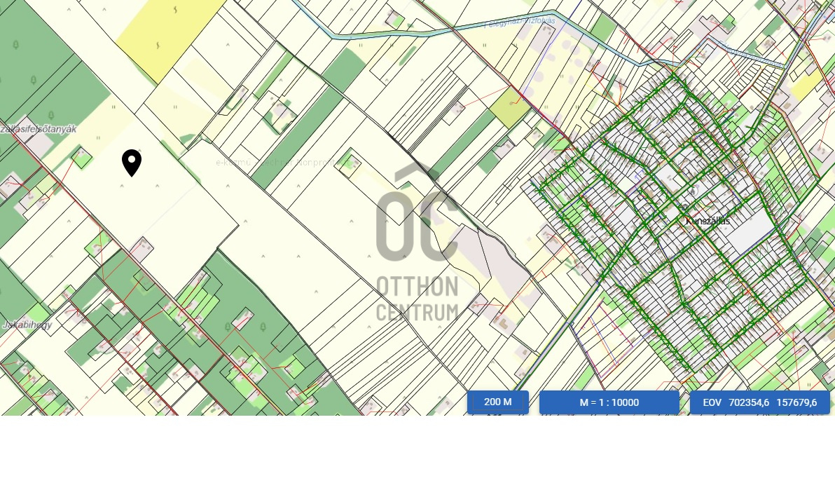Click the topmost tree symbol in upper-left forest

tap(15, 46)
